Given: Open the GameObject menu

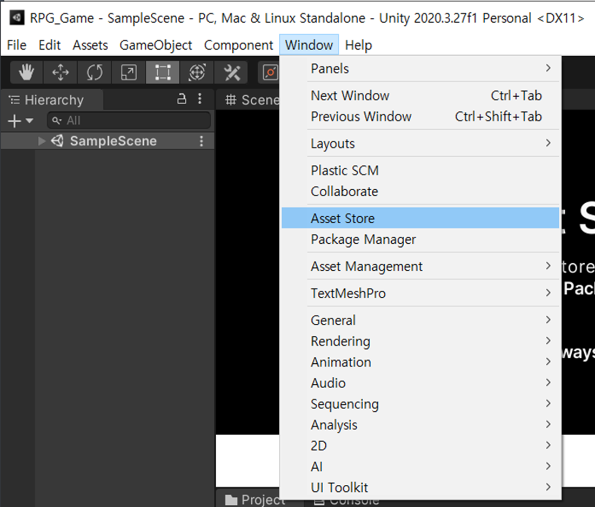Looking at the screenshot, I should tap(156, 45).
